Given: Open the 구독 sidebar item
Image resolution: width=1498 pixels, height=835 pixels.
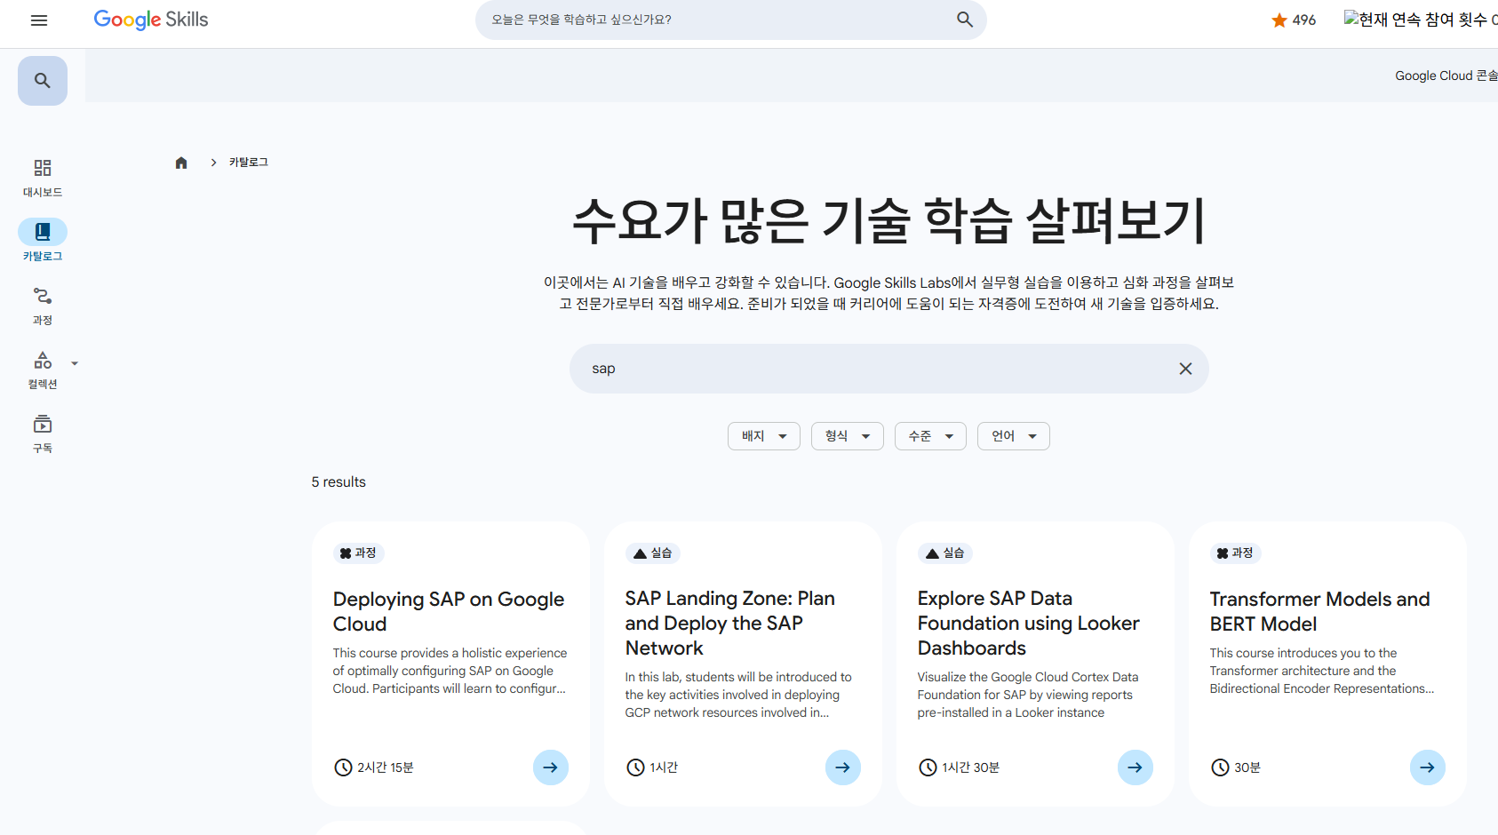Looking at the screenshot, I should point(43,433).
